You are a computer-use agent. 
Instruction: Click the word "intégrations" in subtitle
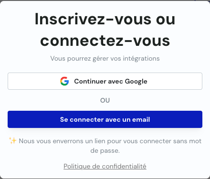pyautogui.click(x=141, y=59)
